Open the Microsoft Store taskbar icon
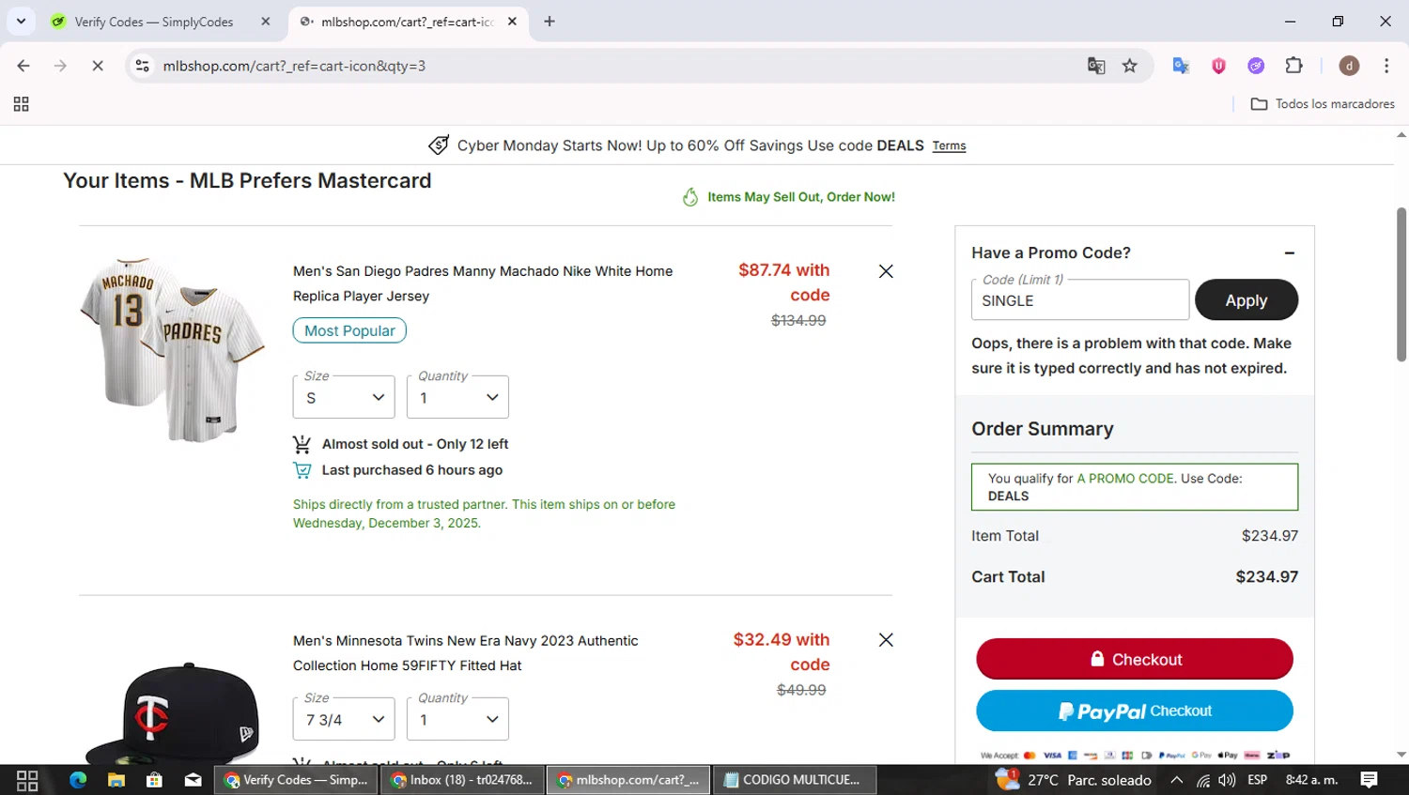This screenshot has width=1409, height=795. pos(154,780)
